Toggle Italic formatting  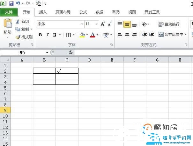pos(48,35)
